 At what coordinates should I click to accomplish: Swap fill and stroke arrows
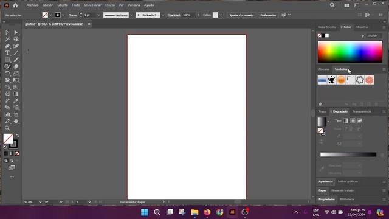[x=17, y=136]
